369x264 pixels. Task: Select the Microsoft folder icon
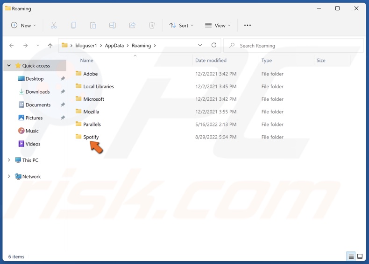(78, 99)
